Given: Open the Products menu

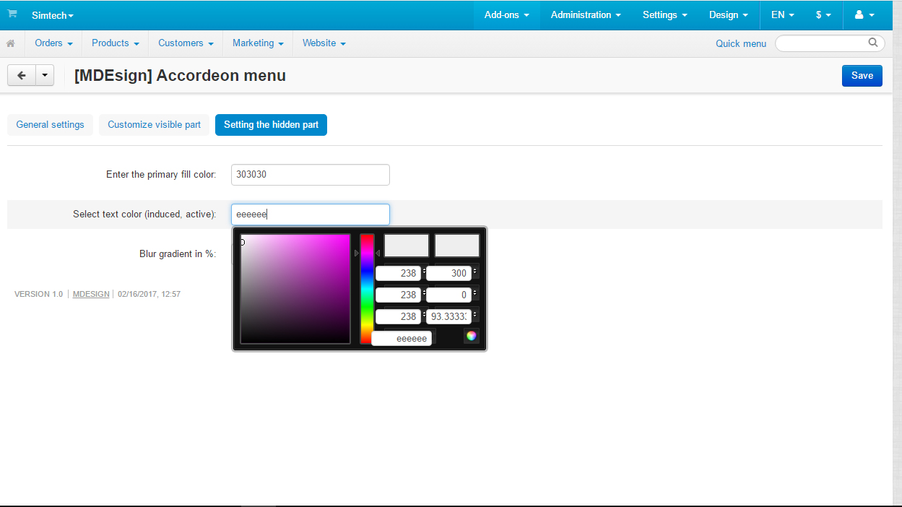Looking at the screenshot, I should click(116, 43).
